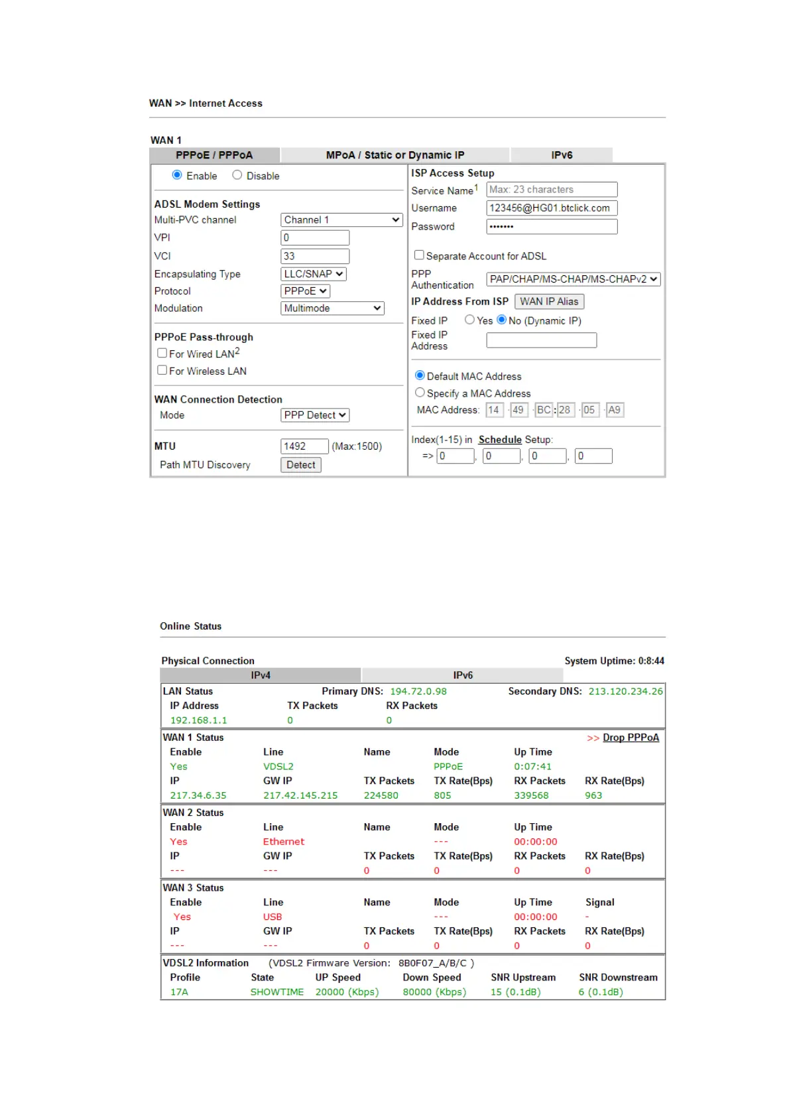Enable PPPoE pass-through For Wireless LAN
Image resolution: width=789 pixels, height=1117 pixels.
162,370
